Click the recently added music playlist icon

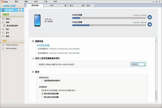click(4, 26)
